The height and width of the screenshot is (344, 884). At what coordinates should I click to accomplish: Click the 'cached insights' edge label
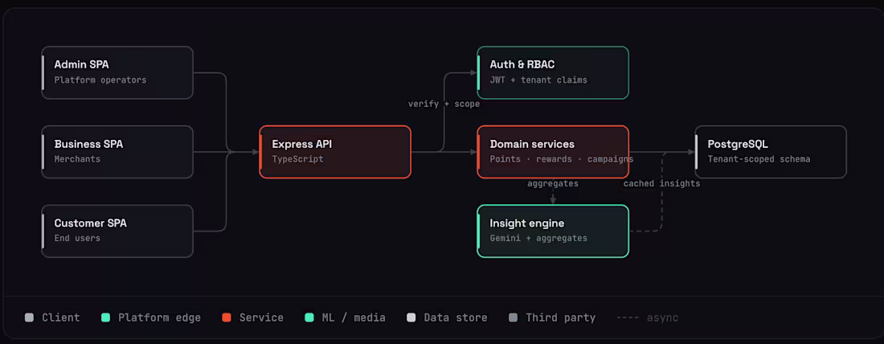pyautogui.click(x=662, y=184)
